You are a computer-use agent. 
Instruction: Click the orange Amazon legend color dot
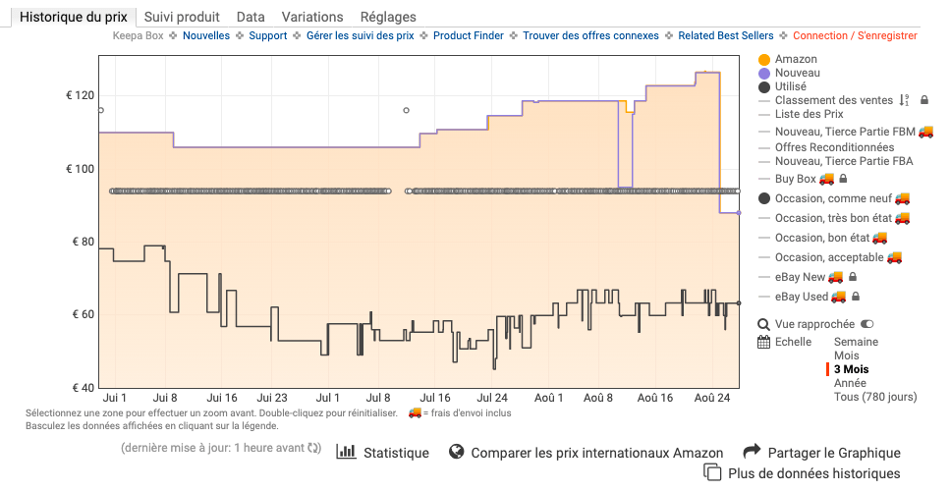pos(764,59)
